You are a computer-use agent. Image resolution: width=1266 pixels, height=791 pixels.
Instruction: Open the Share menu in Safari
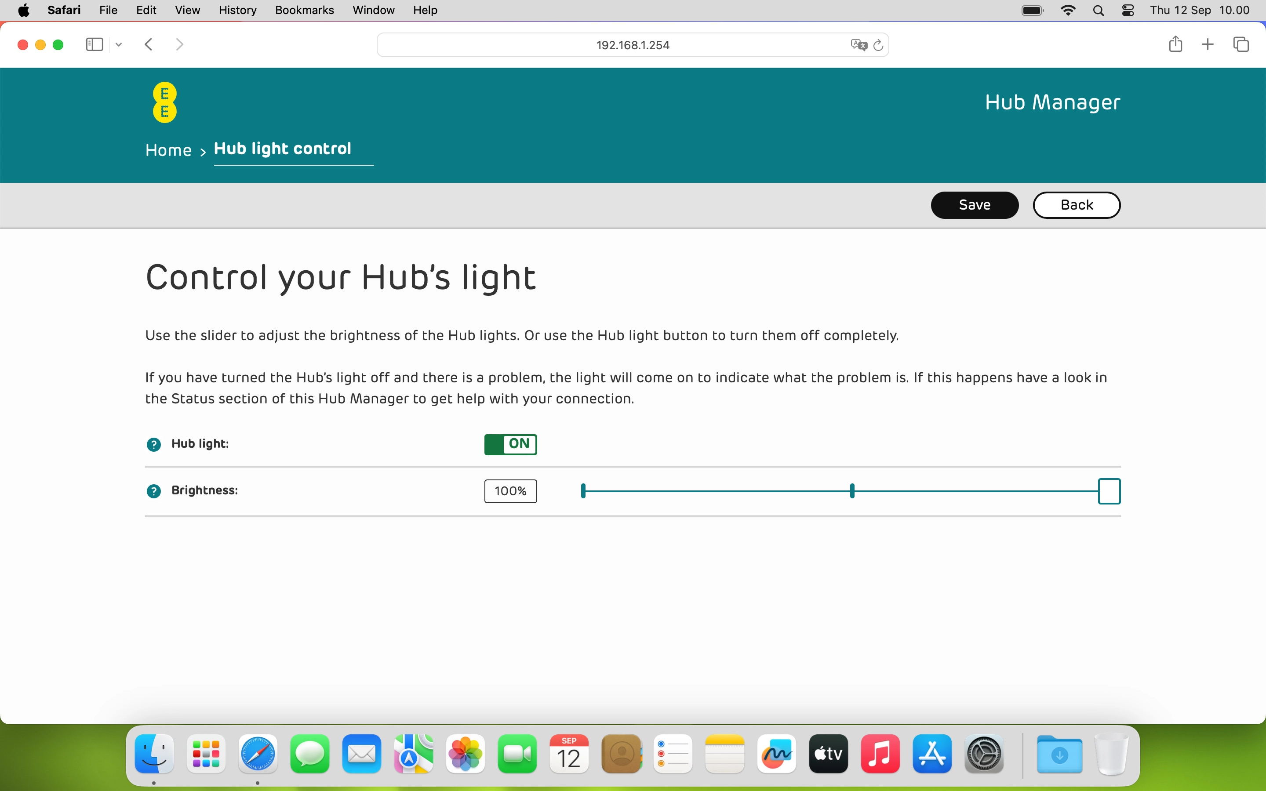(1175, 44)
